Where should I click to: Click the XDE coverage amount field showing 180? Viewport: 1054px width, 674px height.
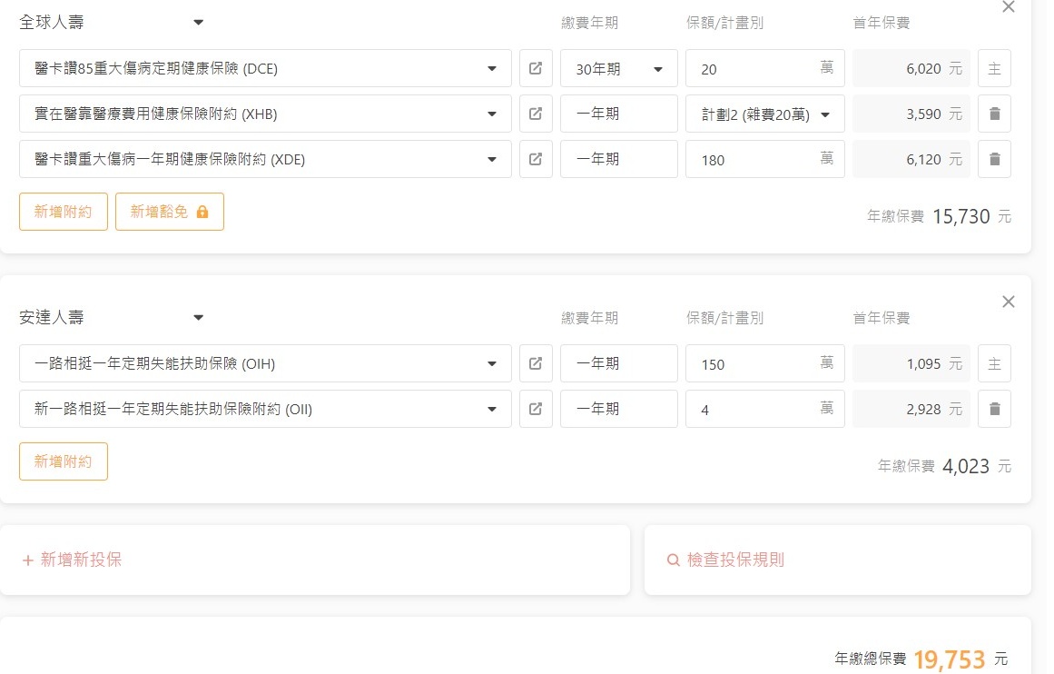[754, 160]
